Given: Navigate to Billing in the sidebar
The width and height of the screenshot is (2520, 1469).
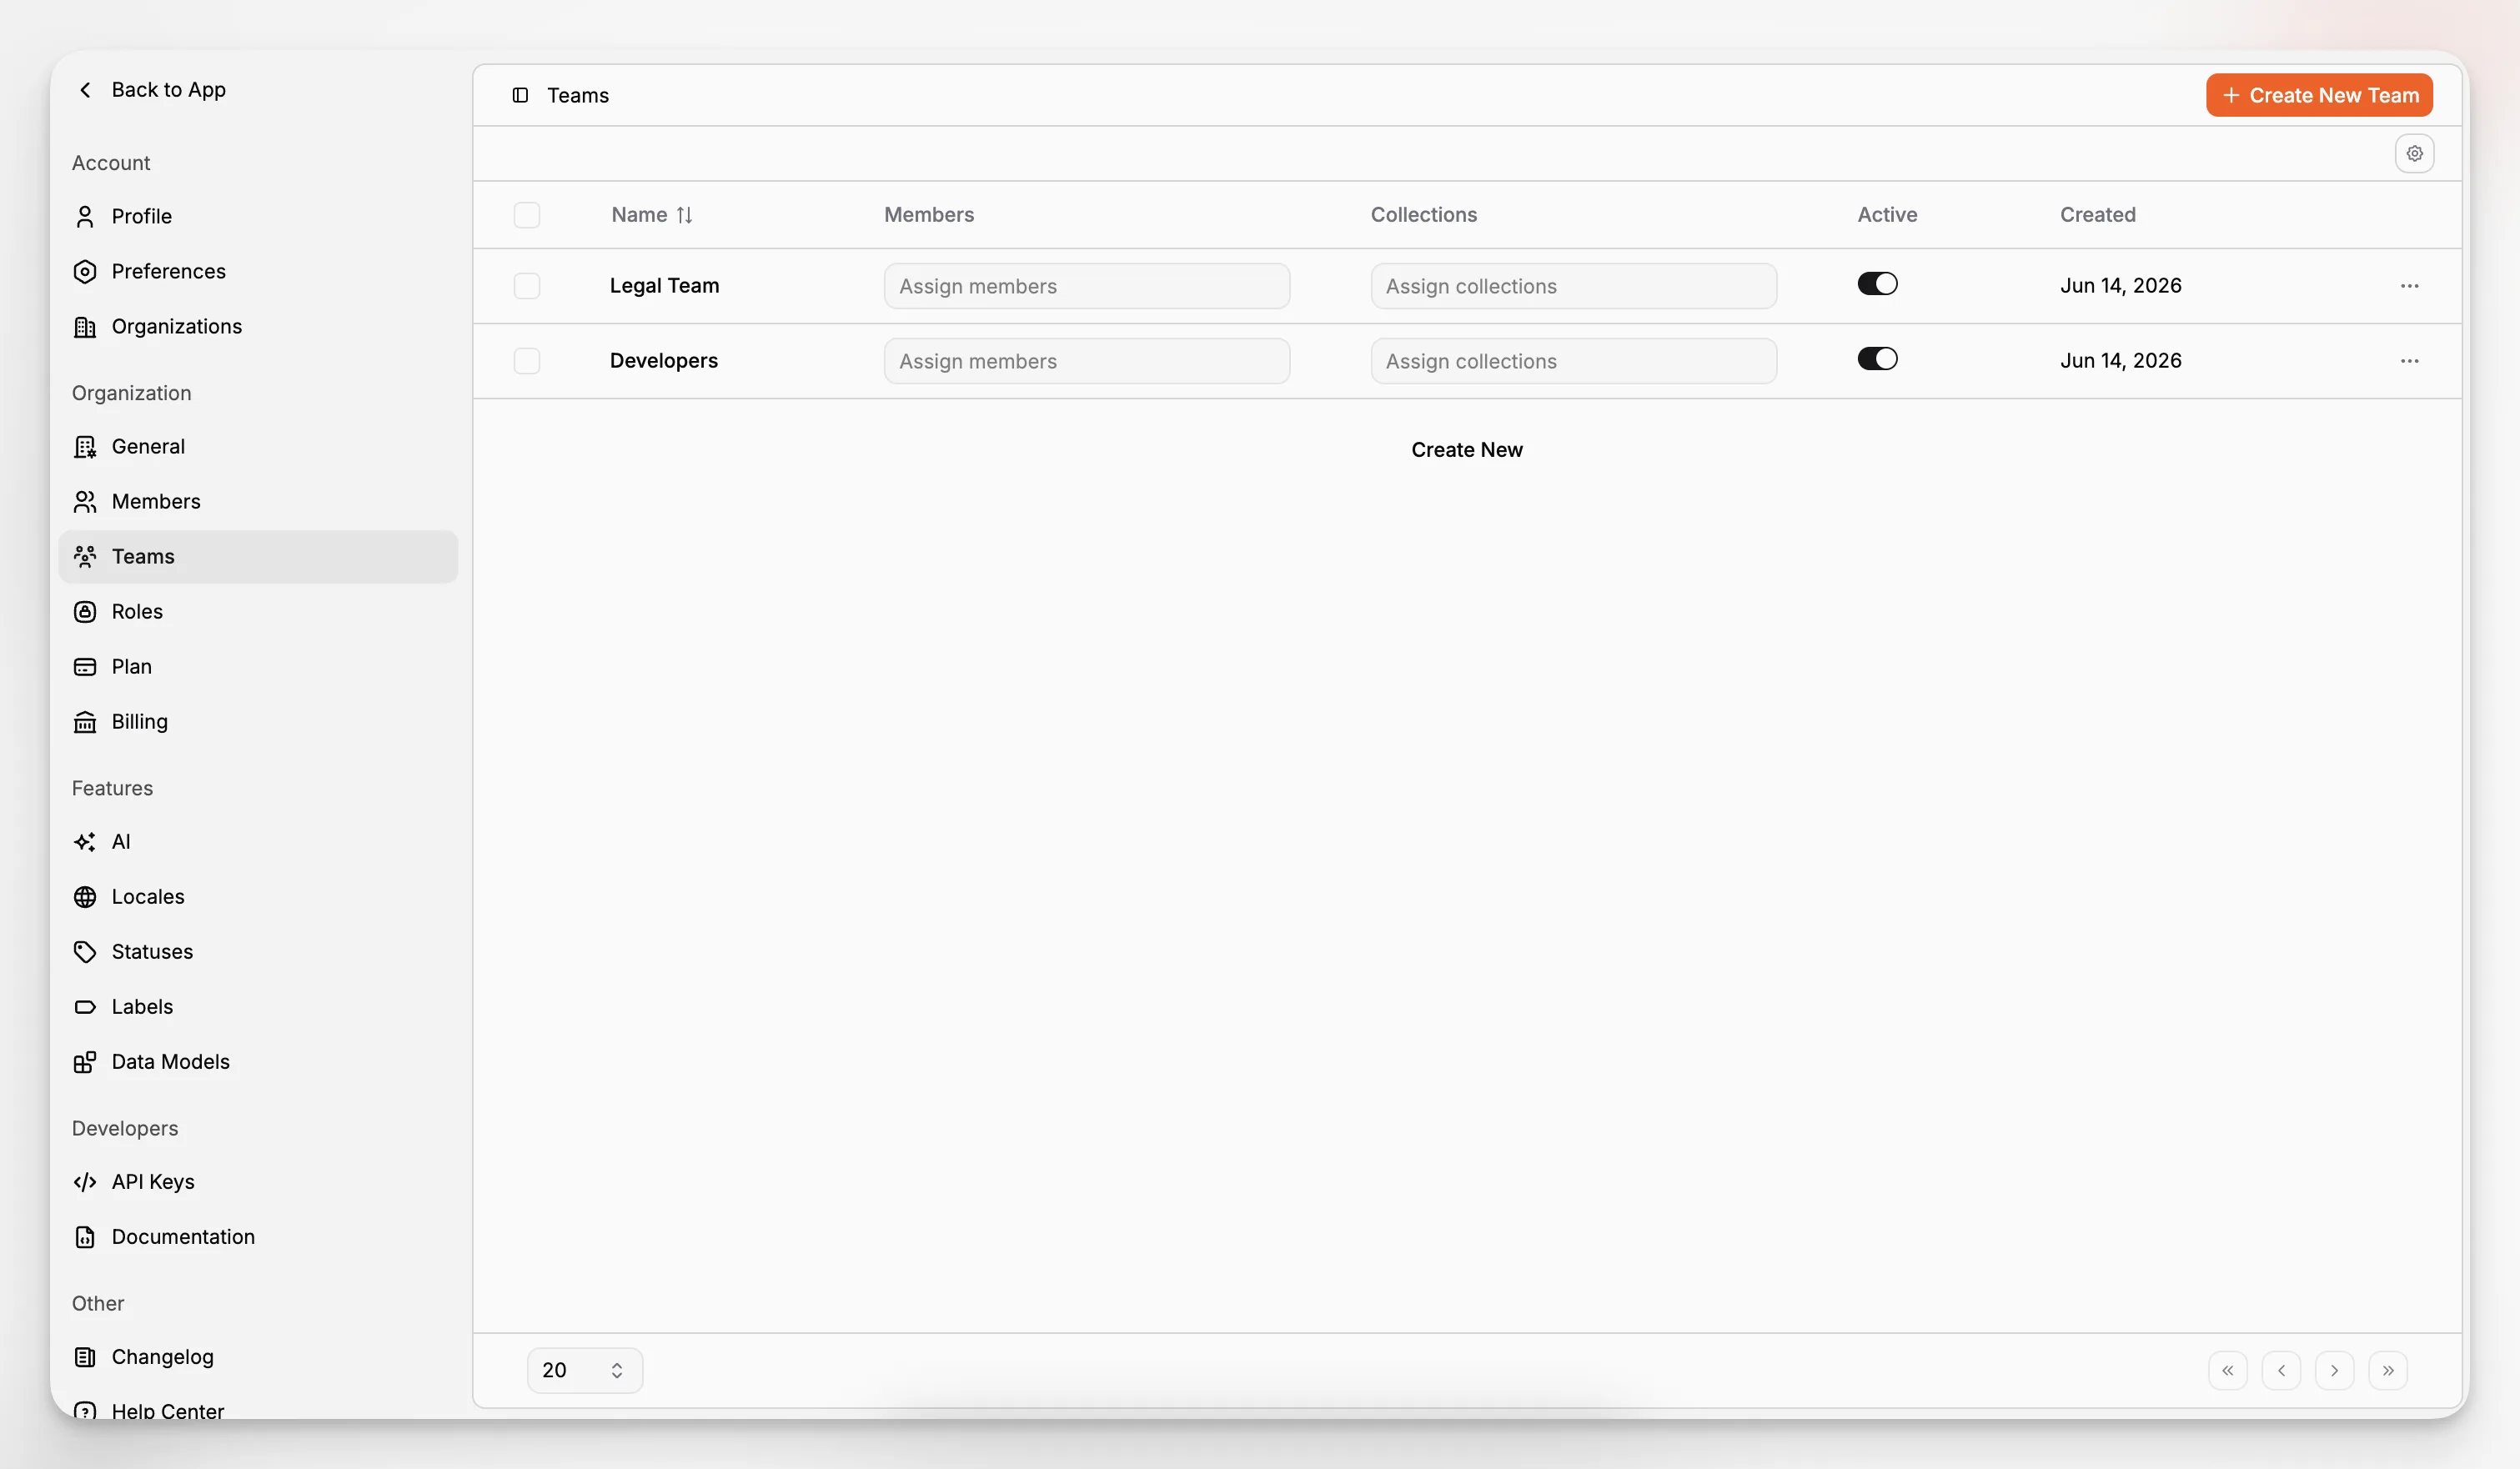Looking at the screenshot, I should (259, 722).
